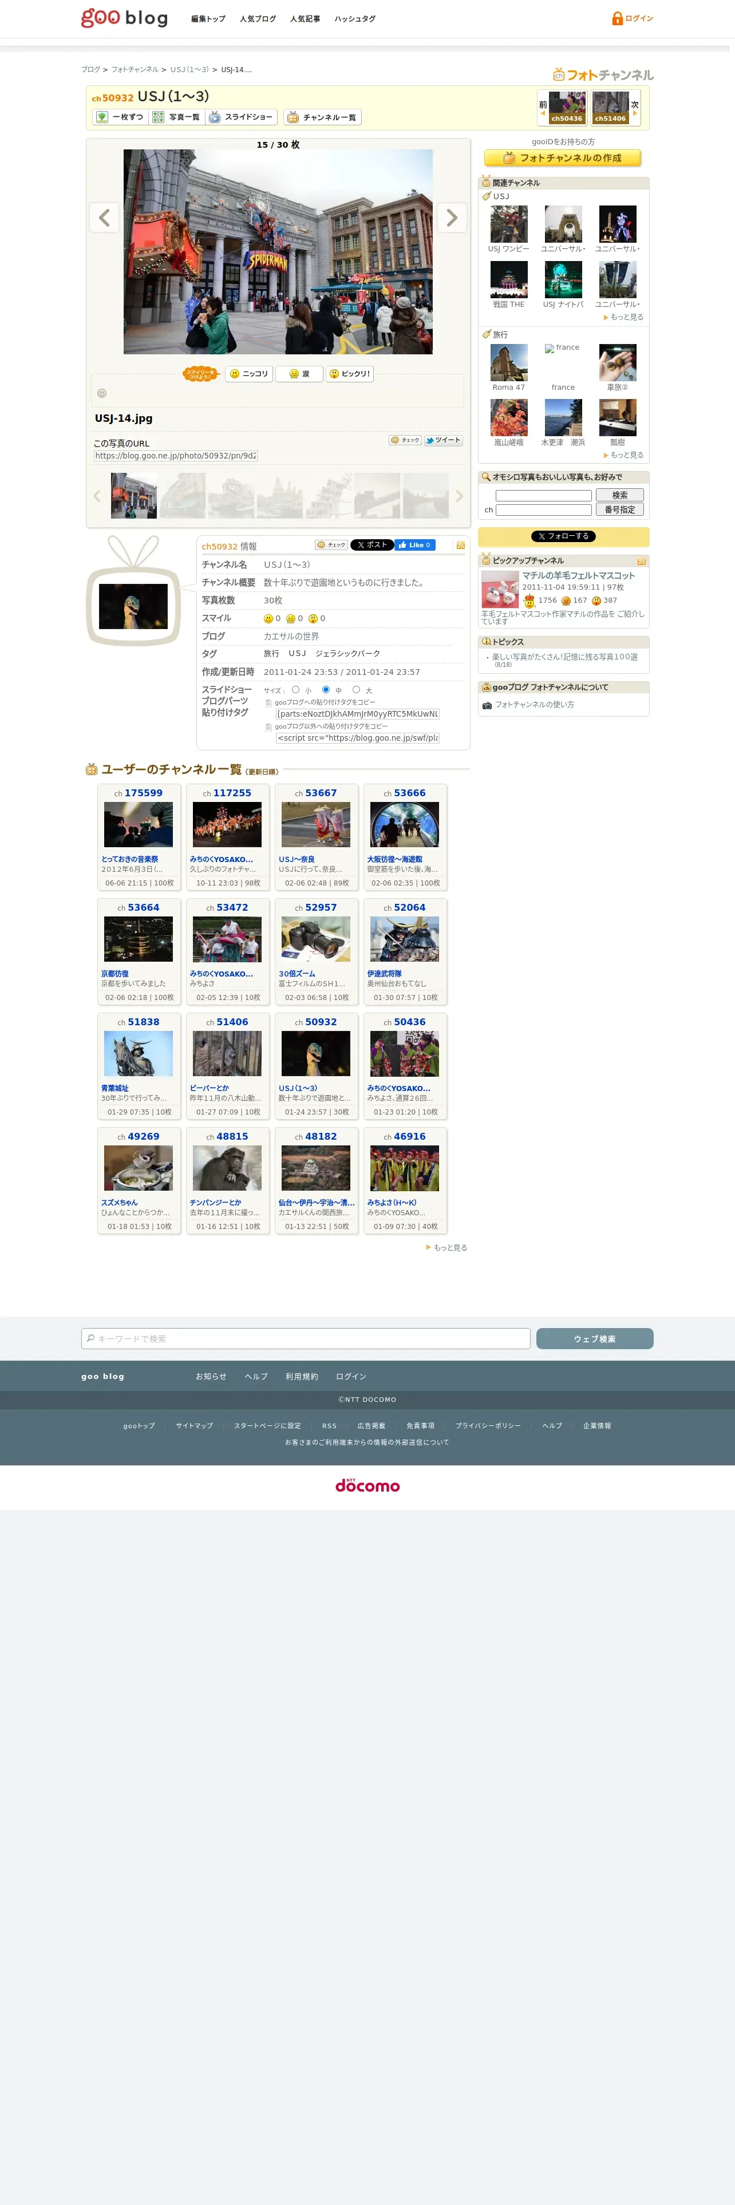Image resolution: width=735 pixels, height=2205 pixels.
Task: Click the orange lock login icon
Action: pyautogui.click(x=617, y=18)
